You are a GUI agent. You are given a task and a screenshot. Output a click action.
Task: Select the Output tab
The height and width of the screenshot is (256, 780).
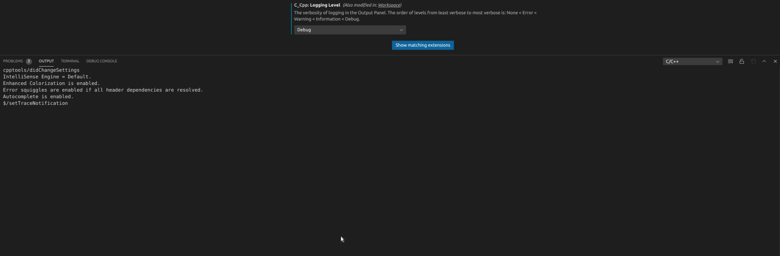(46, 61)
